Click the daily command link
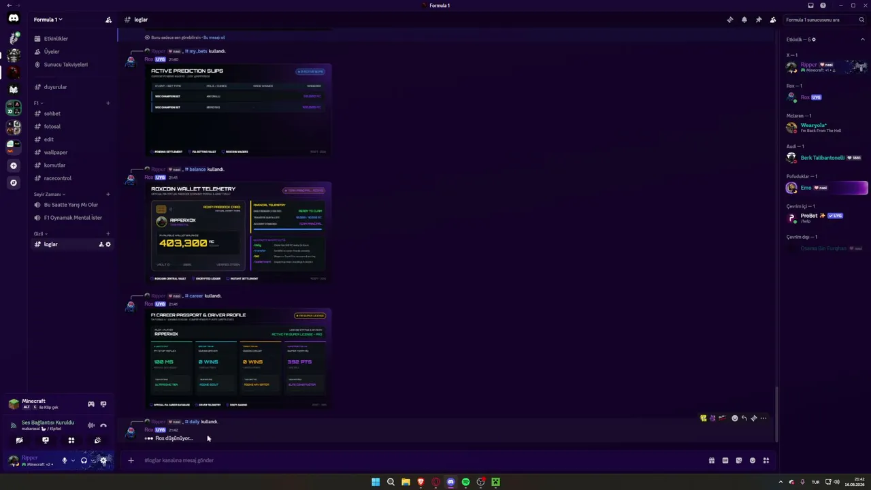 (193, 422)
